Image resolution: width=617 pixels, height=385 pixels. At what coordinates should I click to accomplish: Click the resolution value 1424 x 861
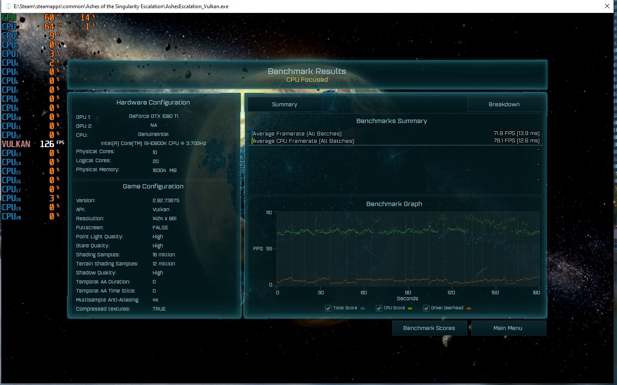coord(164,219)
